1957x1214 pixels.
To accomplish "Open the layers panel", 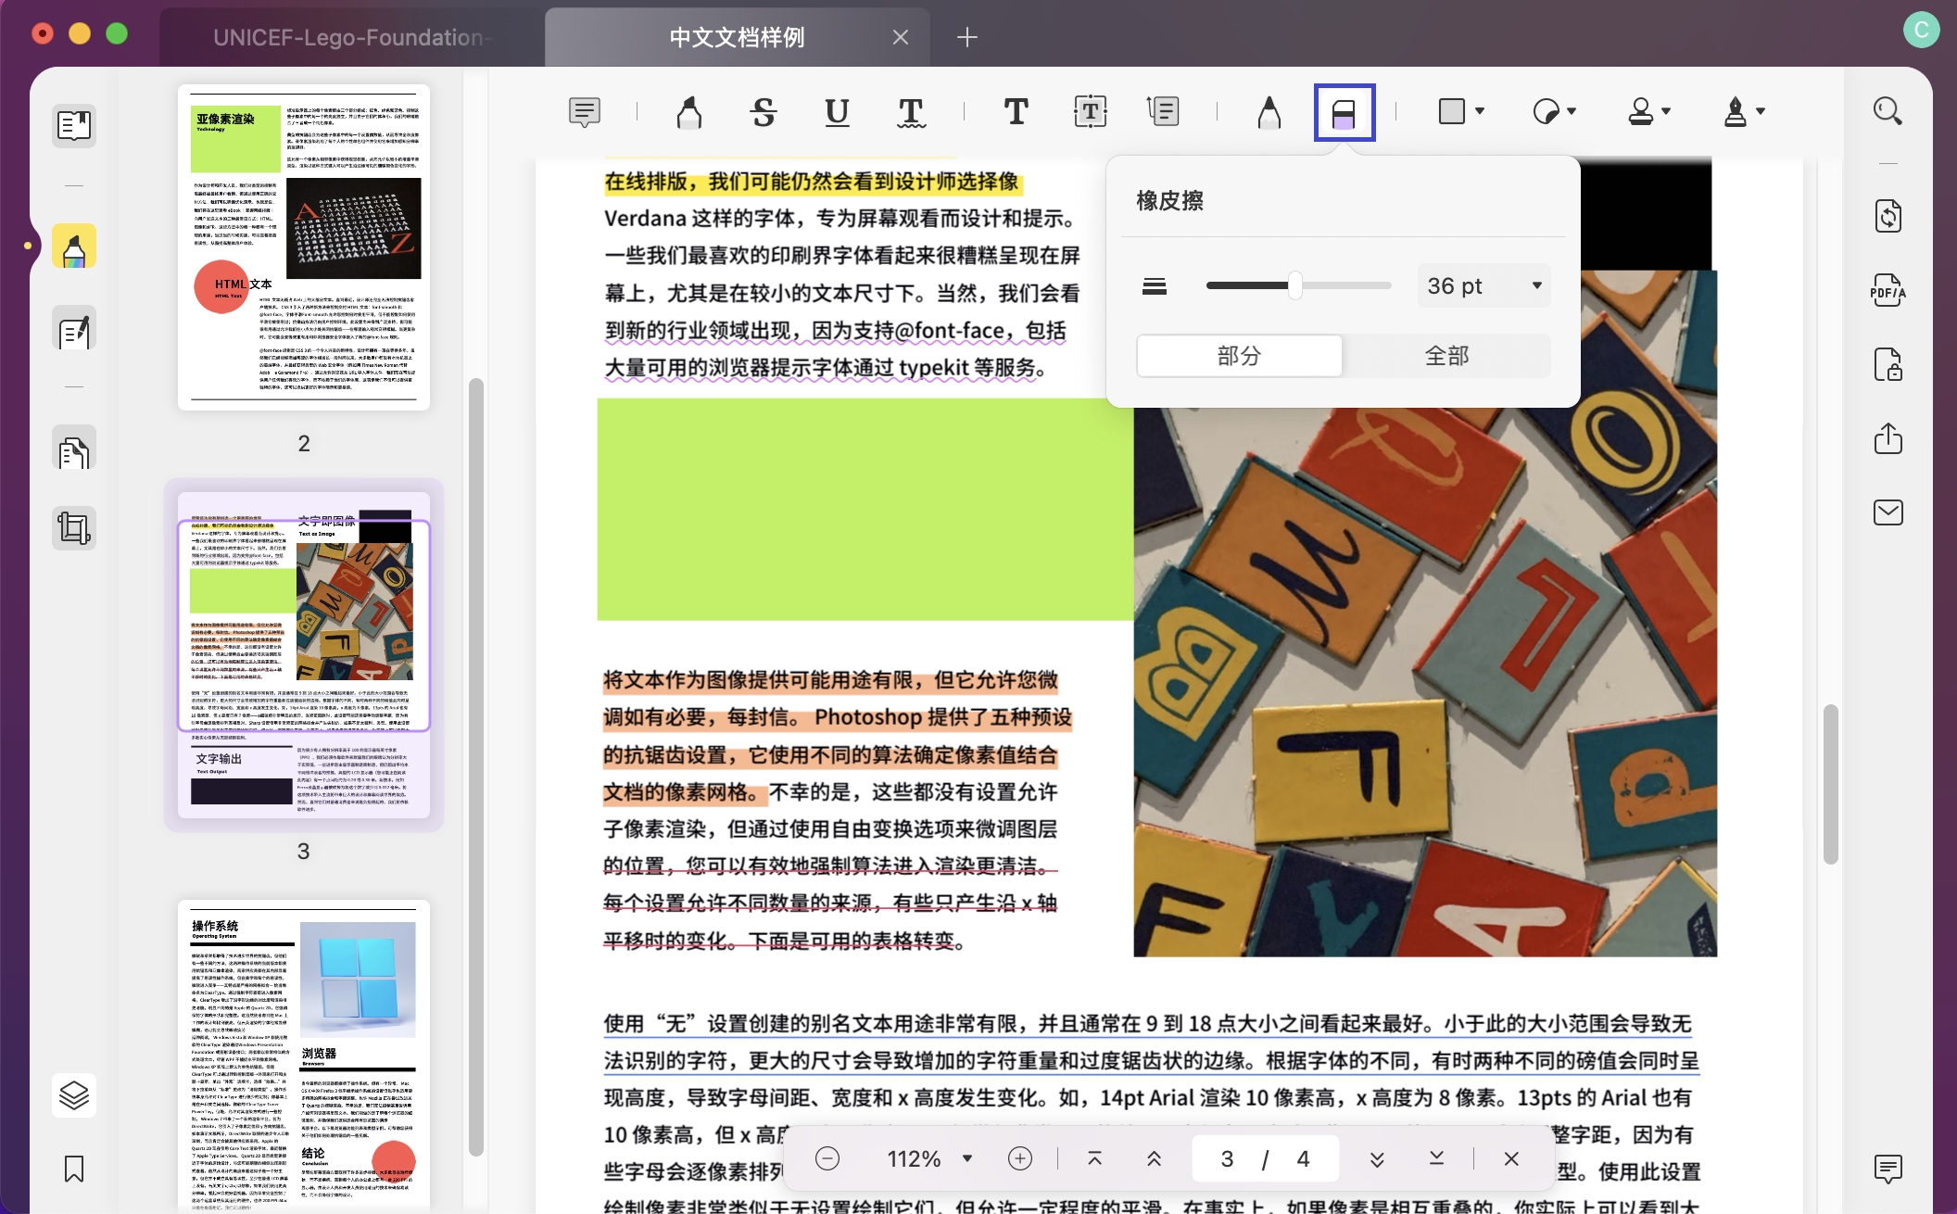I will 74,1094.
